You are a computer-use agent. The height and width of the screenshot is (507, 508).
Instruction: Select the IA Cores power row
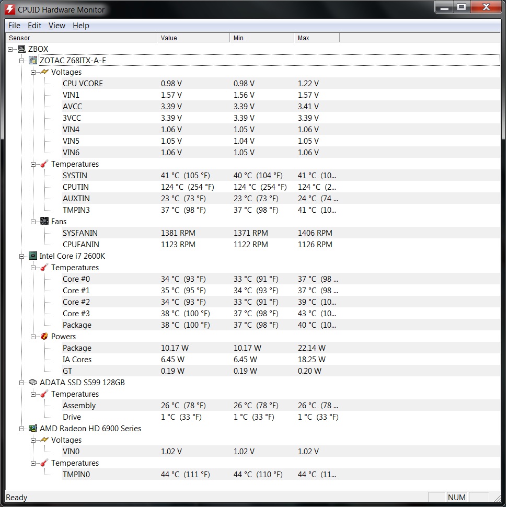(x=281, y=359)
